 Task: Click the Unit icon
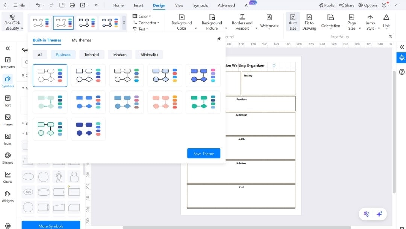386,17
